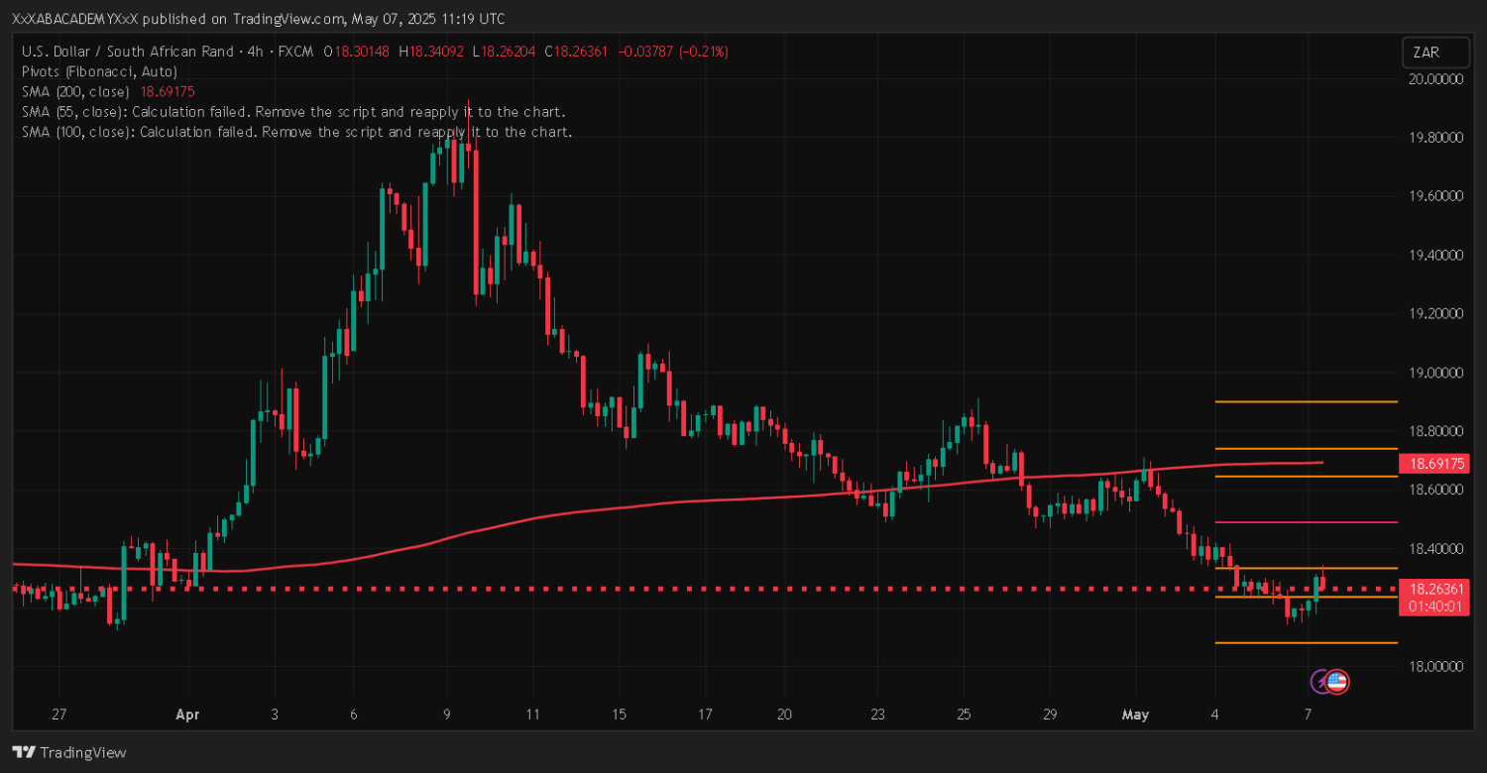Select the lowest orange pivot level line
The height and width of the screenshot is (773, 1487).
tap(1305, 642)
